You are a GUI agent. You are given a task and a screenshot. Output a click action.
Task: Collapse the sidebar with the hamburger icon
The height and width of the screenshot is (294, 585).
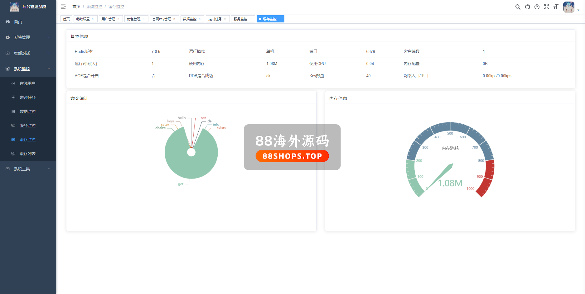click(63, 7)
